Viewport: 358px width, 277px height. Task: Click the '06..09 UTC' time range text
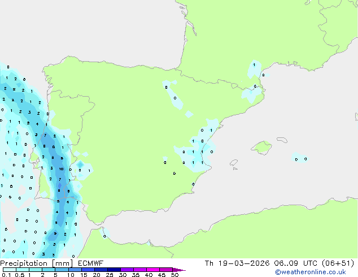pyautogui.click(x=297, y=263)
